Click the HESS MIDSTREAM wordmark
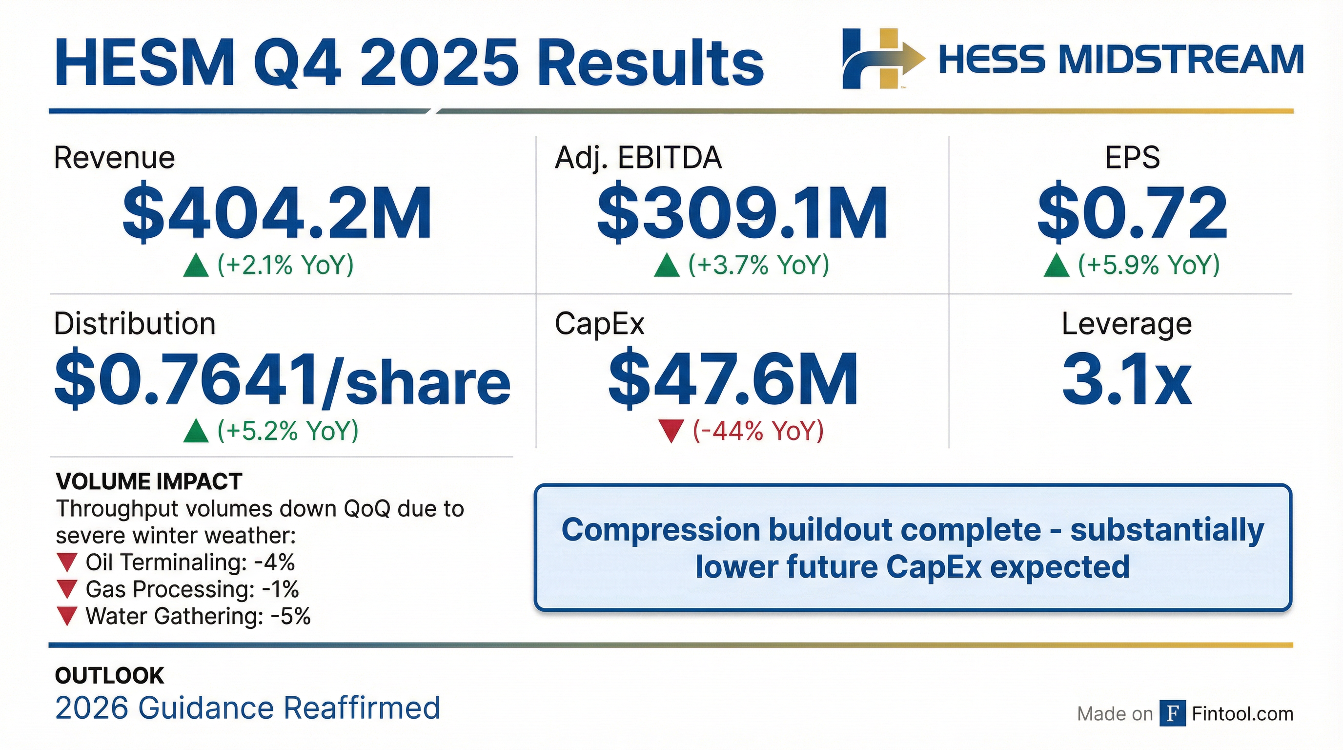 1121,60
